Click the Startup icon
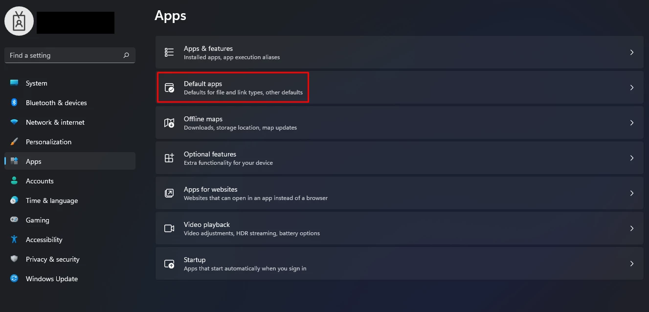The width and height of the screenshot is (649, 312). [169, 264]
